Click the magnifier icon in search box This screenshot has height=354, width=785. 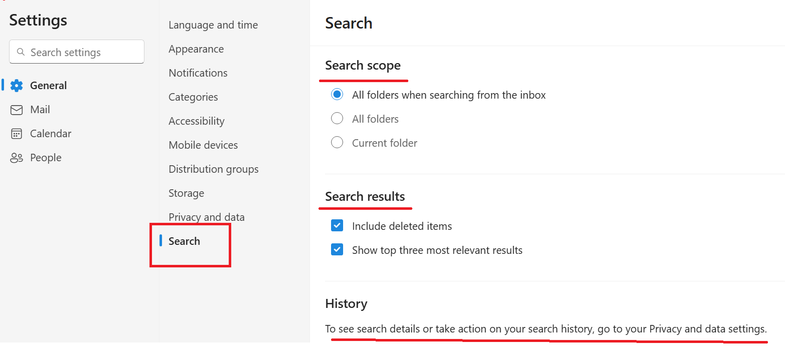point(21,52)
